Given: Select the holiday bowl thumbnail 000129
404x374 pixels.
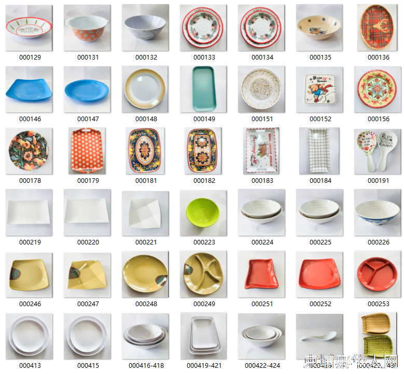Looking at the screenshot, I should [x=29, y=28].
